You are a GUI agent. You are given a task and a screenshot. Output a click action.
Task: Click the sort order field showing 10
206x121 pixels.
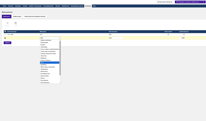(182, 35)
